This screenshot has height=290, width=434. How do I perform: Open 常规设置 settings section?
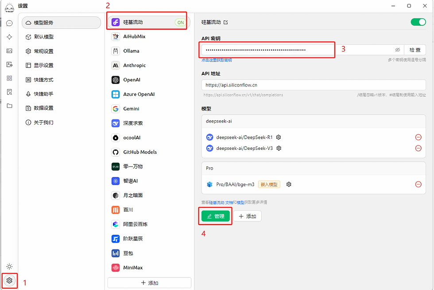click(x=61, y=51)
